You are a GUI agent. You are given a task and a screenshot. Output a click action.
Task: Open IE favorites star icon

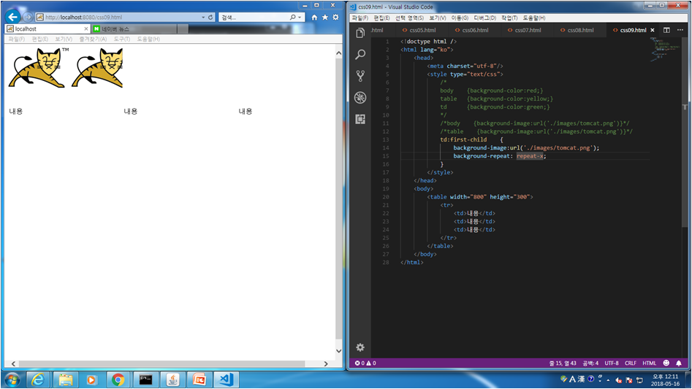(x=325, y=18)
